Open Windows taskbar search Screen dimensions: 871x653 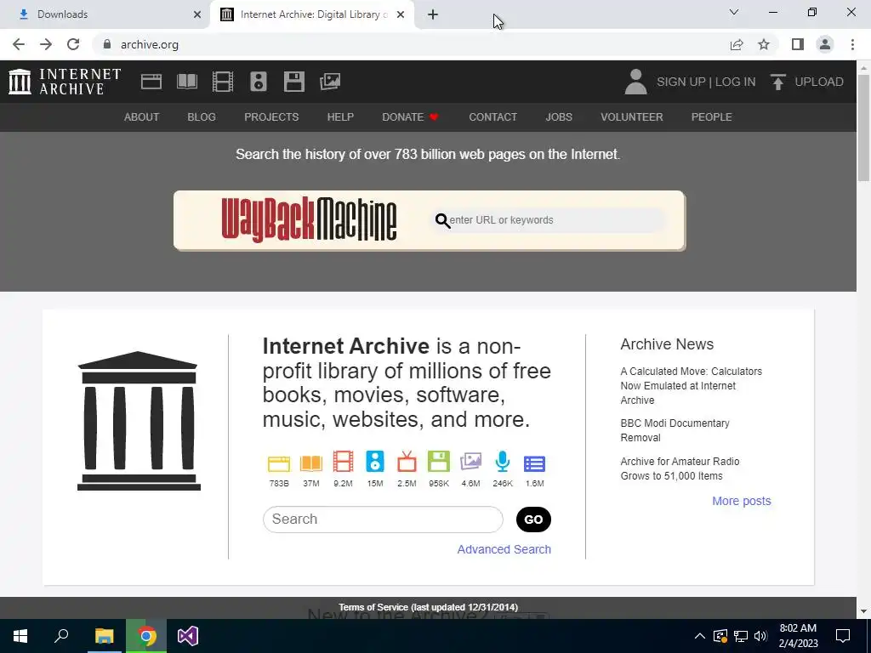click(61, 636)
